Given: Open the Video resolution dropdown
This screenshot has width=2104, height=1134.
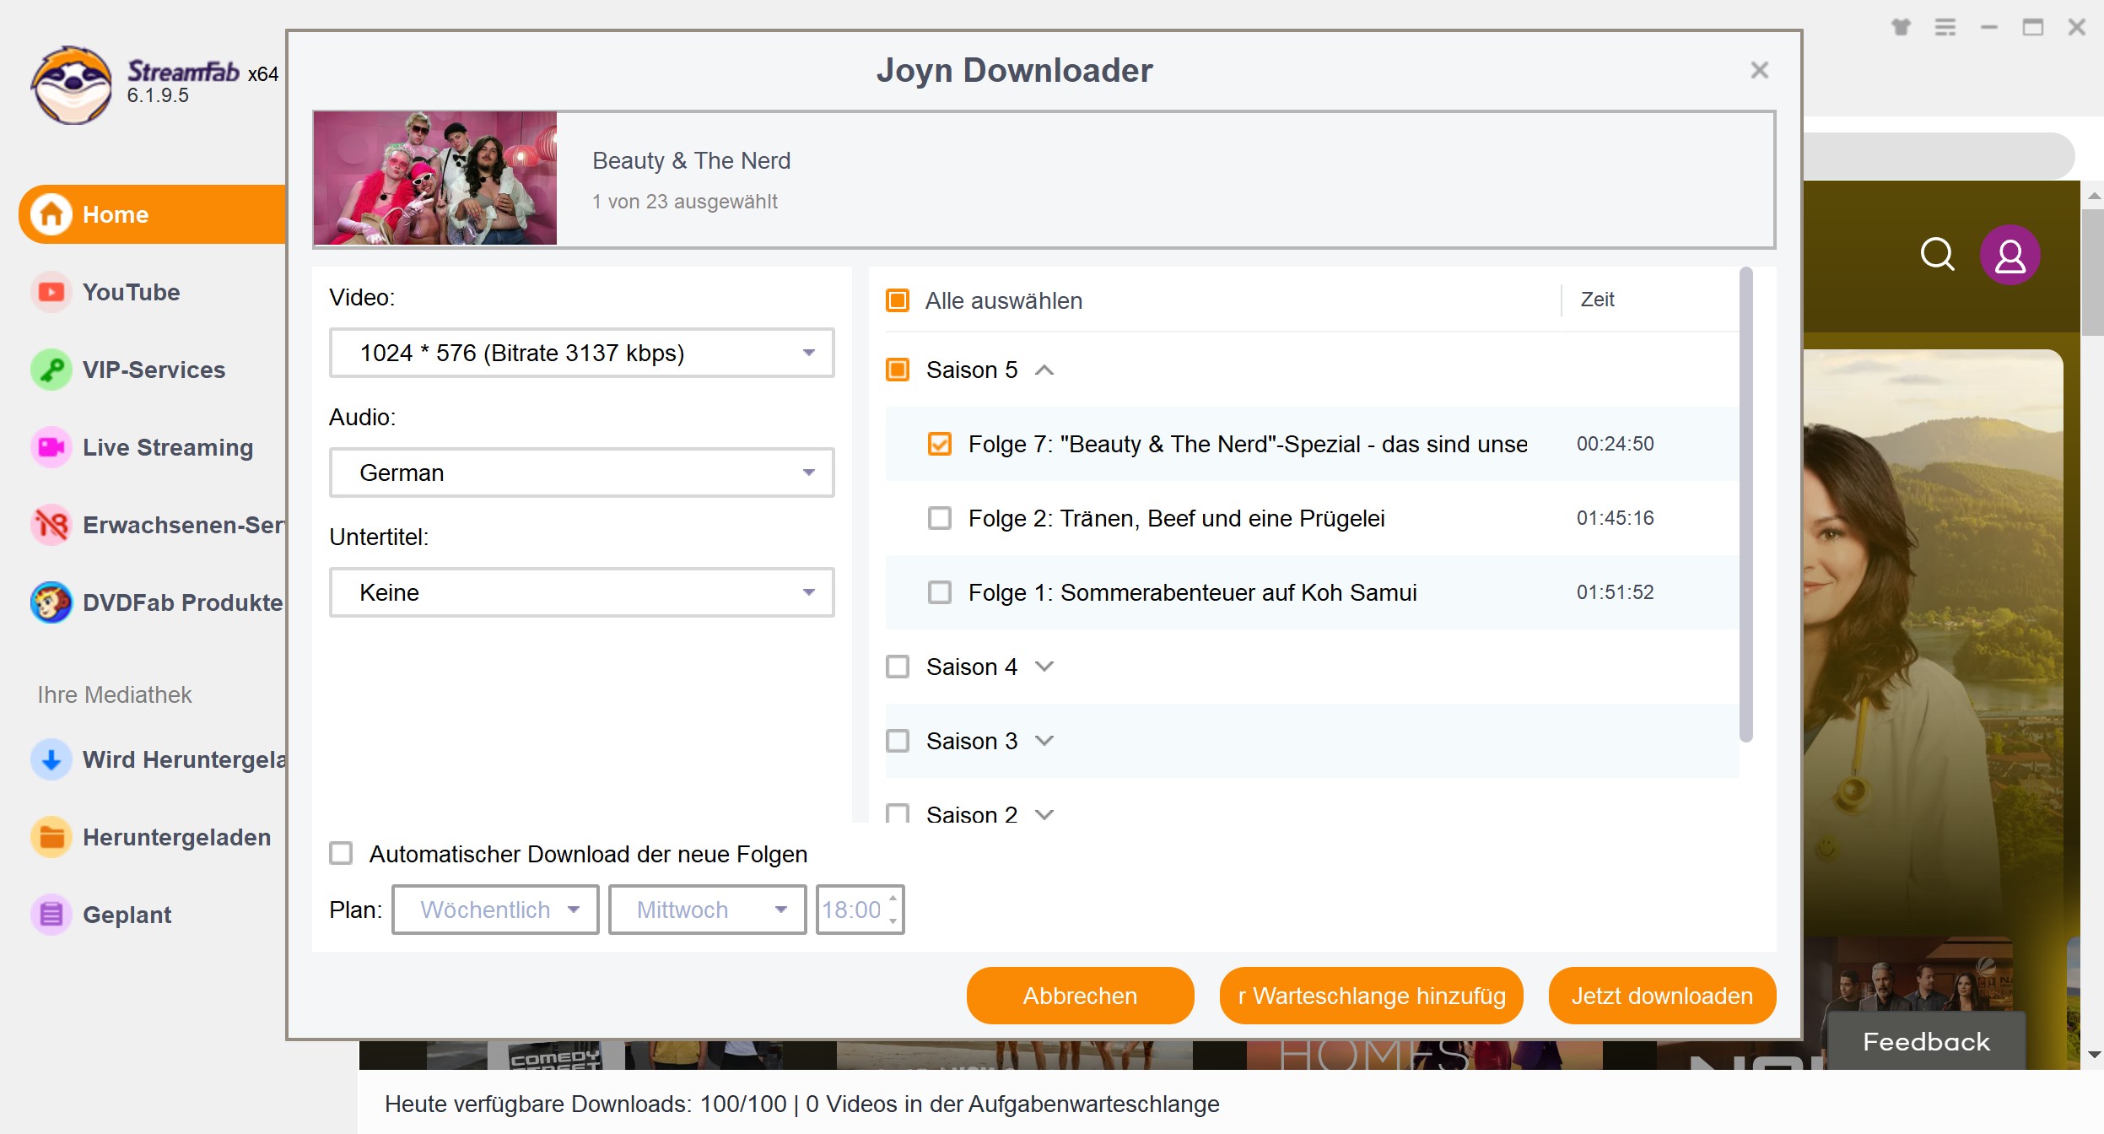Looking at the screenshot, I should (582, 353).
